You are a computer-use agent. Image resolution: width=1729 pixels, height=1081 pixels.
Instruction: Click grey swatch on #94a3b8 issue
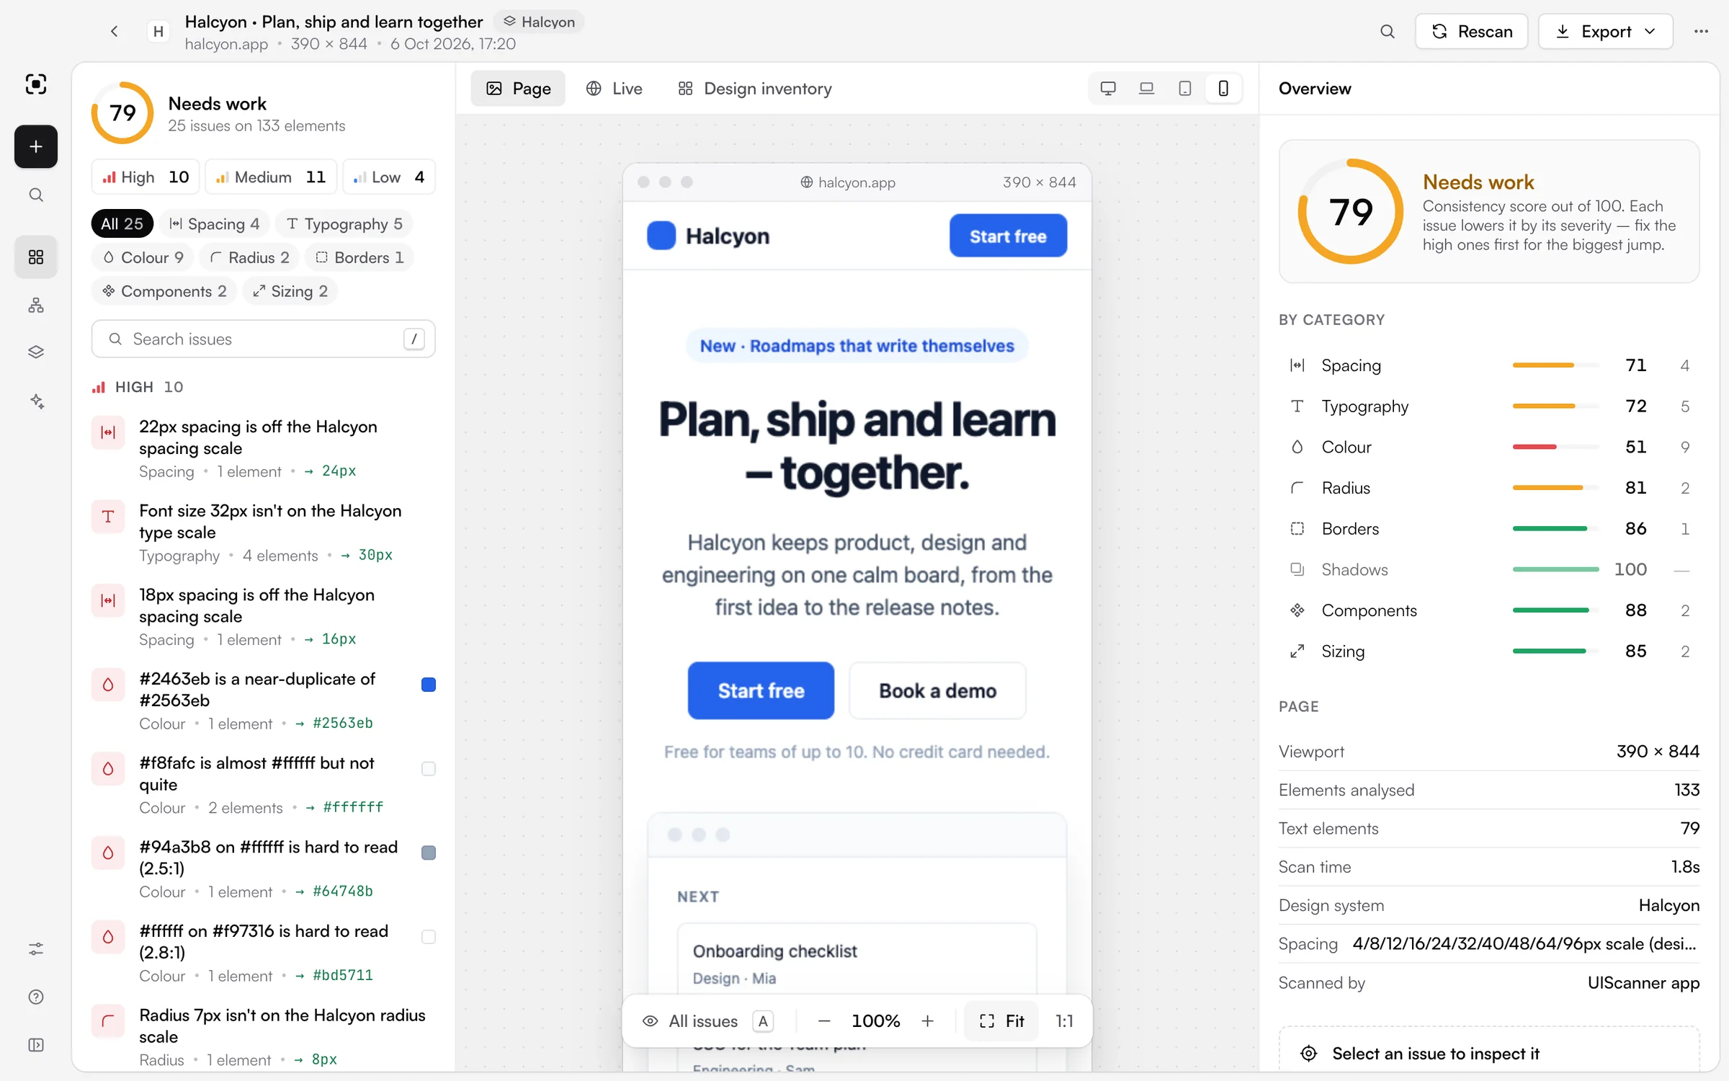(x=428, y=853)
